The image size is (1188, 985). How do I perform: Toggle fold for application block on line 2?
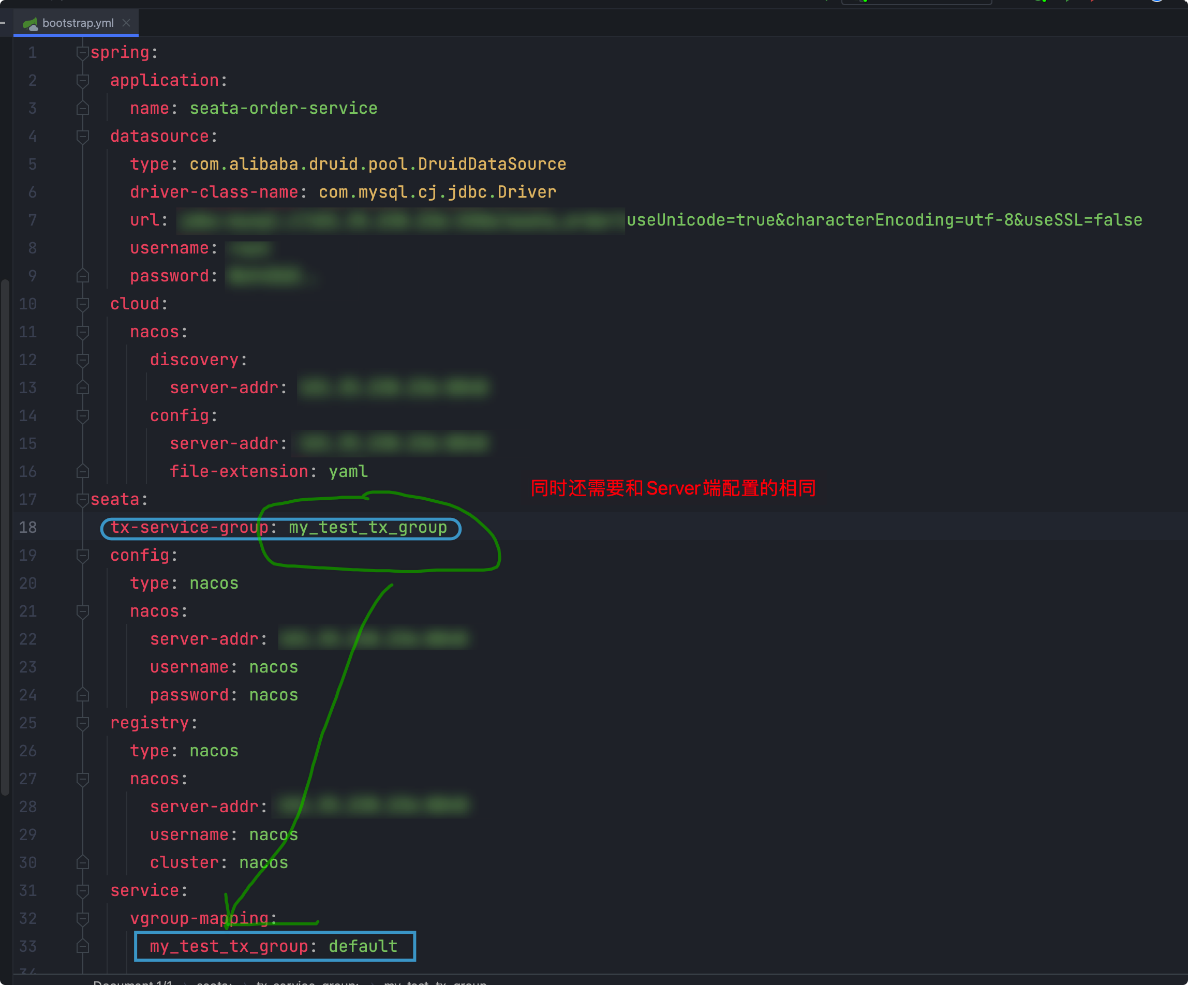[83, 80]
